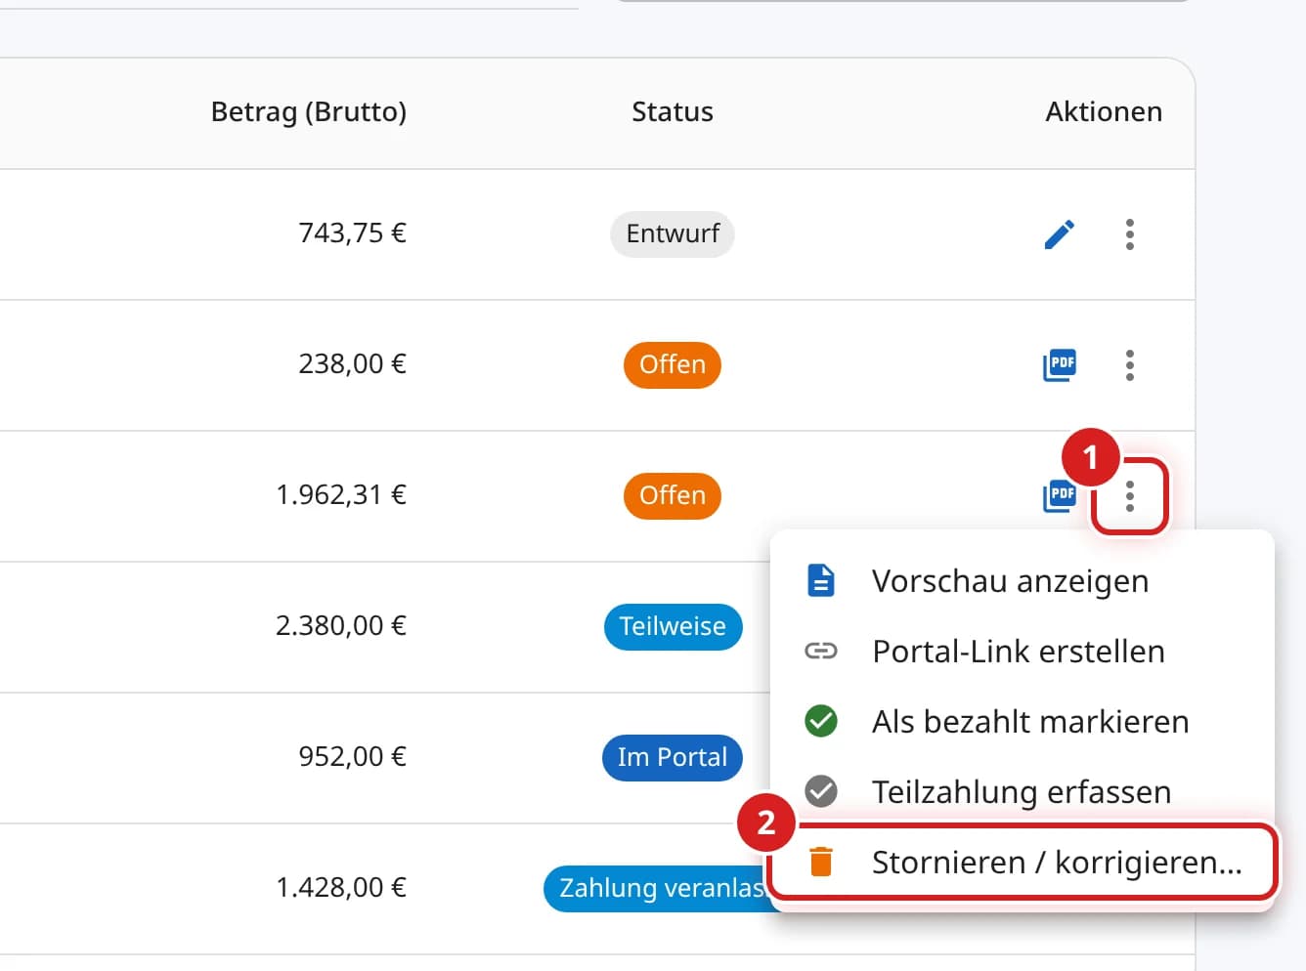The image size is (1306, 971).
Task: Choose Stornieren / korrigieren... menu entry
Action: (1023, 863)
